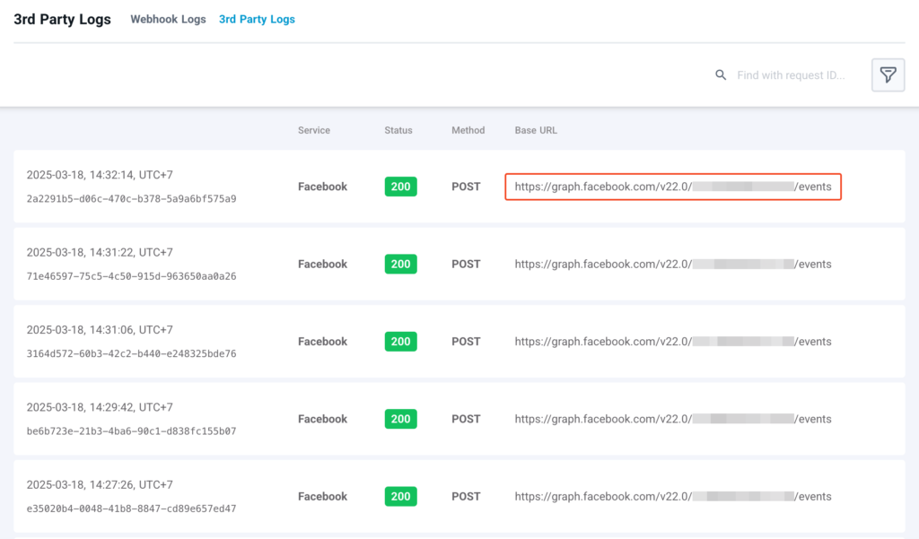Click the graph.facebook.com URL in the 14:29:42 row
This screenshot has width=919, height=539.
pyautogui.click(x=673, y=418)
